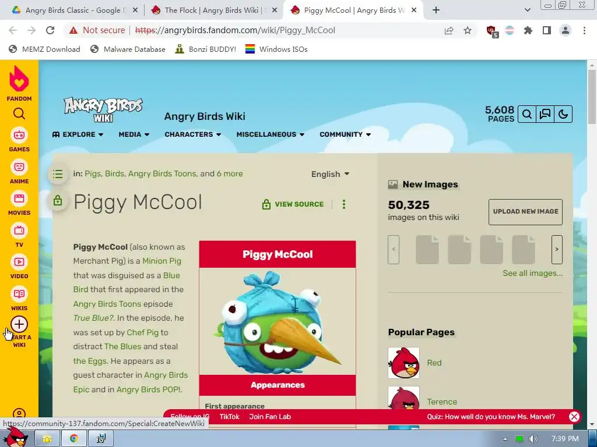Open the uBlock Origin extension icon
597x447 pixels.
tap(492, 31)
